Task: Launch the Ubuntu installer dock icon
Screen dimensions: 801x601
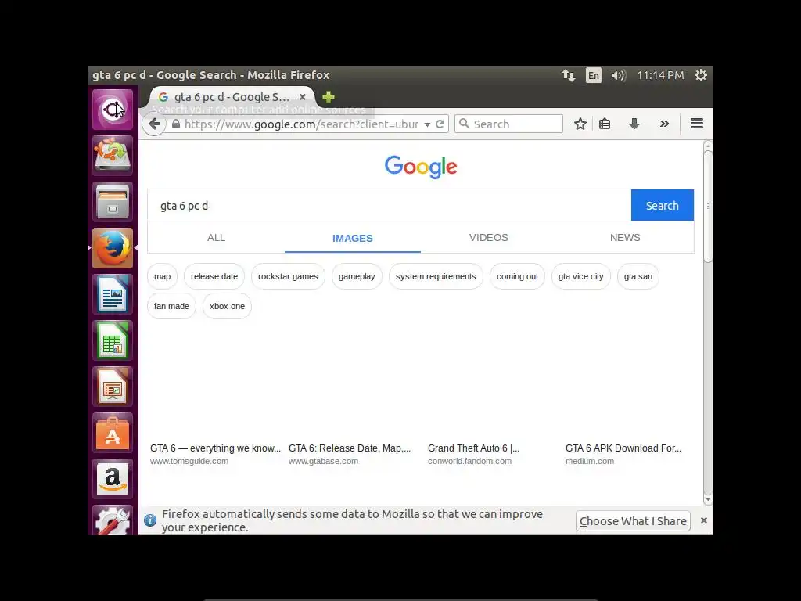Action: tap(113, 156)
